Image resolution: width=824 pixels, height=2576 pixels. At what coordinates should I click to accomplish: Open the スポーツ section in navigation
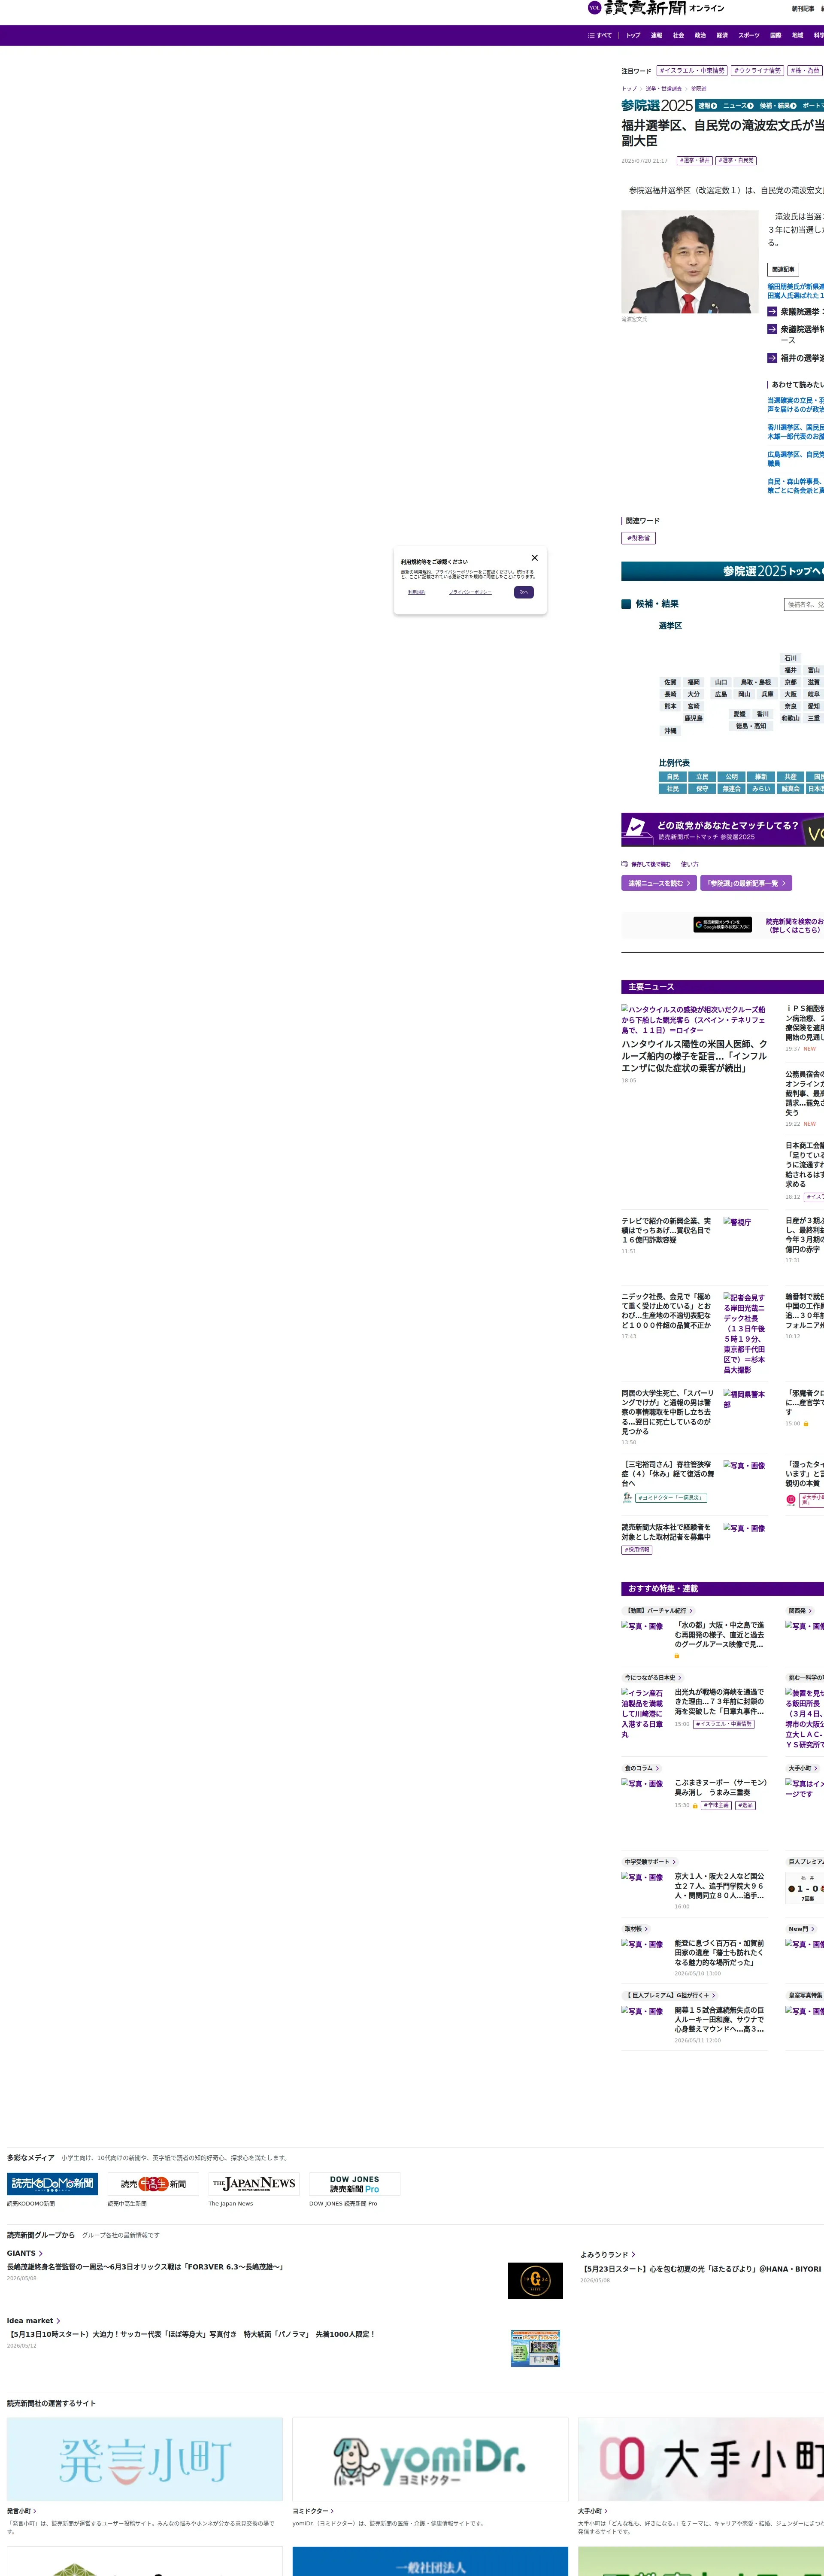click(x=749, y=35)
